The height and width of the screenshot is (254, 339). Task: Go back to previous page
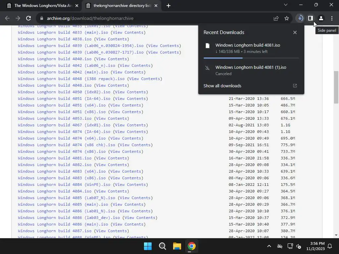tap(7, 19)
